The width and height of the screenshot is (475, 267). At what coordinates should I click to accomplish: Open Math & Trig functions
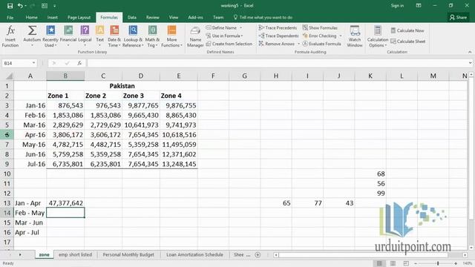pyautogui.click(x=152, y=36)
